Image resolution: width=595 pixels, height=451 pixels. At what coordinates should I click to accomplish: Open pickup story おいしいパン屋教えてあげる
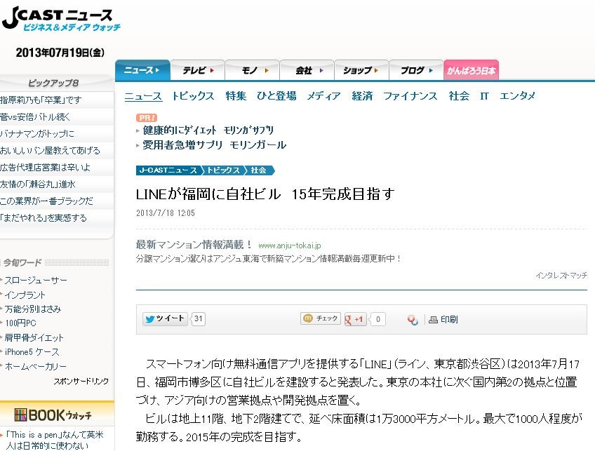(x=50, y=151)
